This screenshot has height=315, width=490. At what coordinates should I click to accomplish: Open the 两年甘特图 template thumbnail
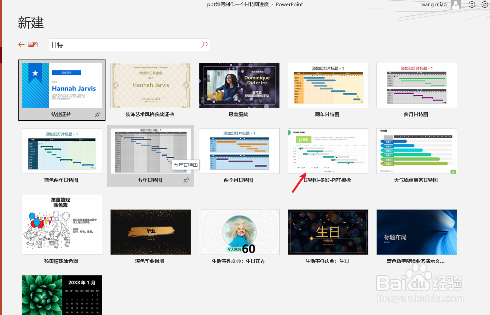328,85
